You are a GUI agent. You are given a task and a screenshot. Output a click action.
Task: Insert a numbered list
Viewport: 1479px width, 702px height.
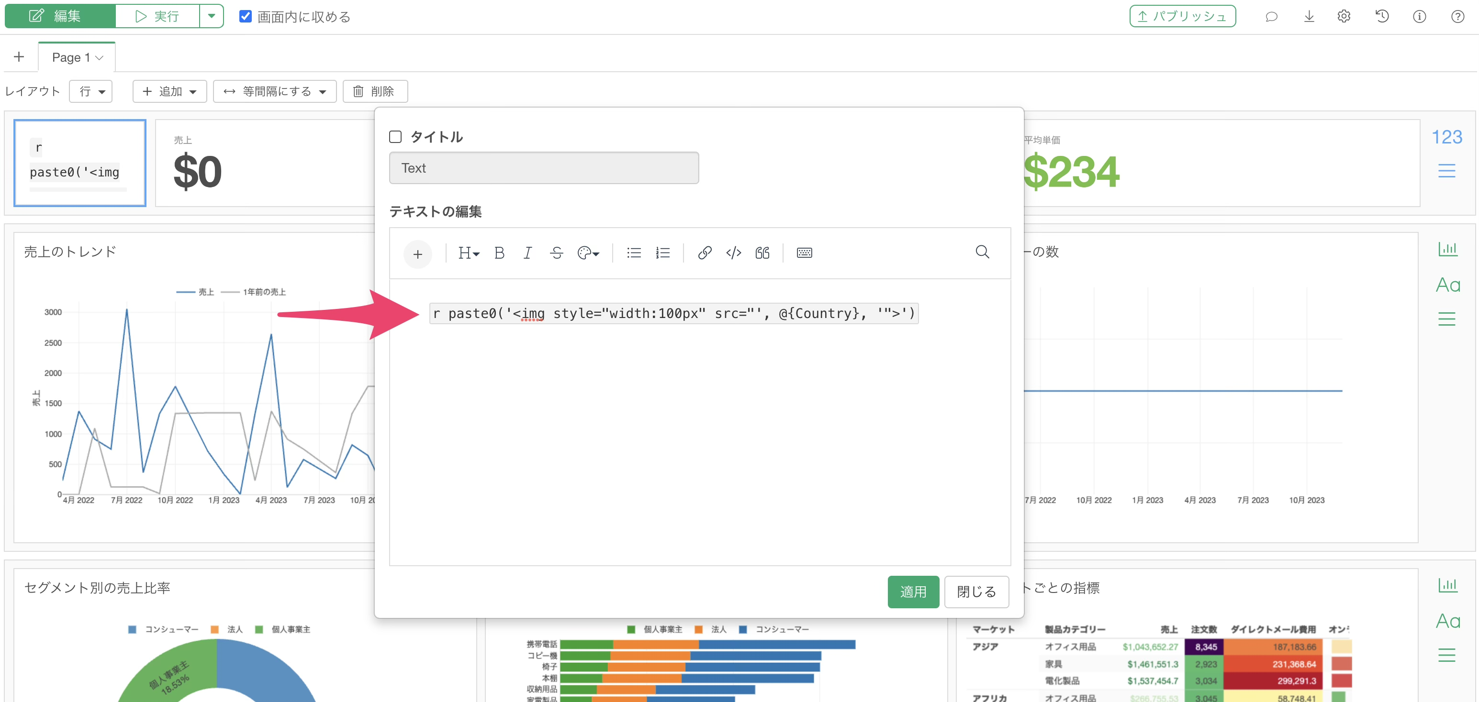[x=662, y=253]
